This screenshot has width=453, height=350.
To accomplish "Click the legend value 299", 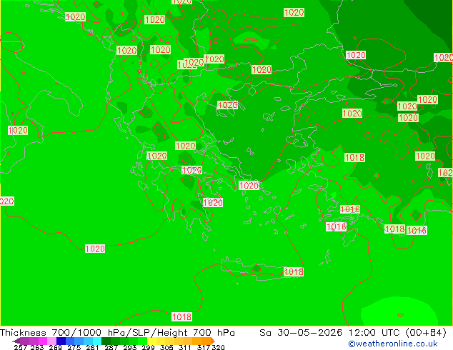I will (148, 347).
